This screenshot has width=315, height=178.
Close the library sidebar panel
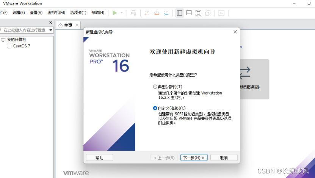tap(51, 22)
